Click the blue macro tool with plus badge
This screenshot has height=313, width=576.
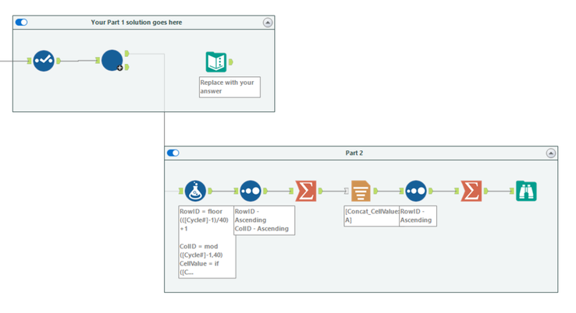click(112, 61)
